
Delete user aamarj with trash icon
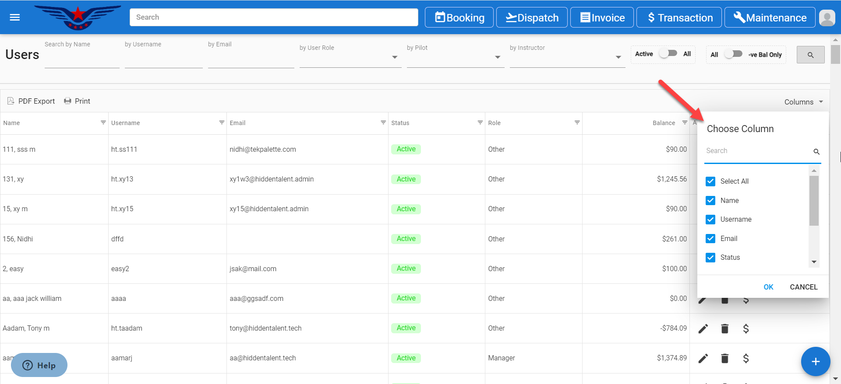[724, 359]
